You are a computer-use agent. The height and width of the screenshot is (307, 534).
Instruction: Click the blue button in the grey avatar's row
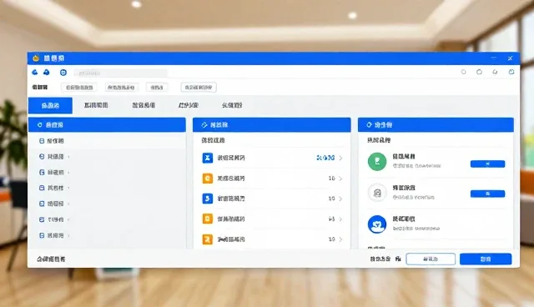point(487,194)
